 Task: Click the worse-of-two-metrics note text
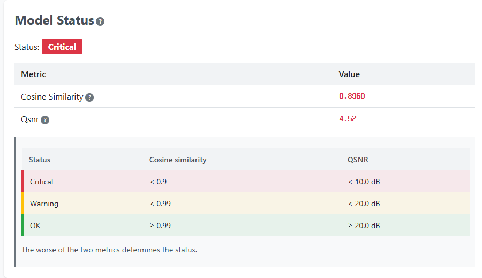[x=109, y=250]
